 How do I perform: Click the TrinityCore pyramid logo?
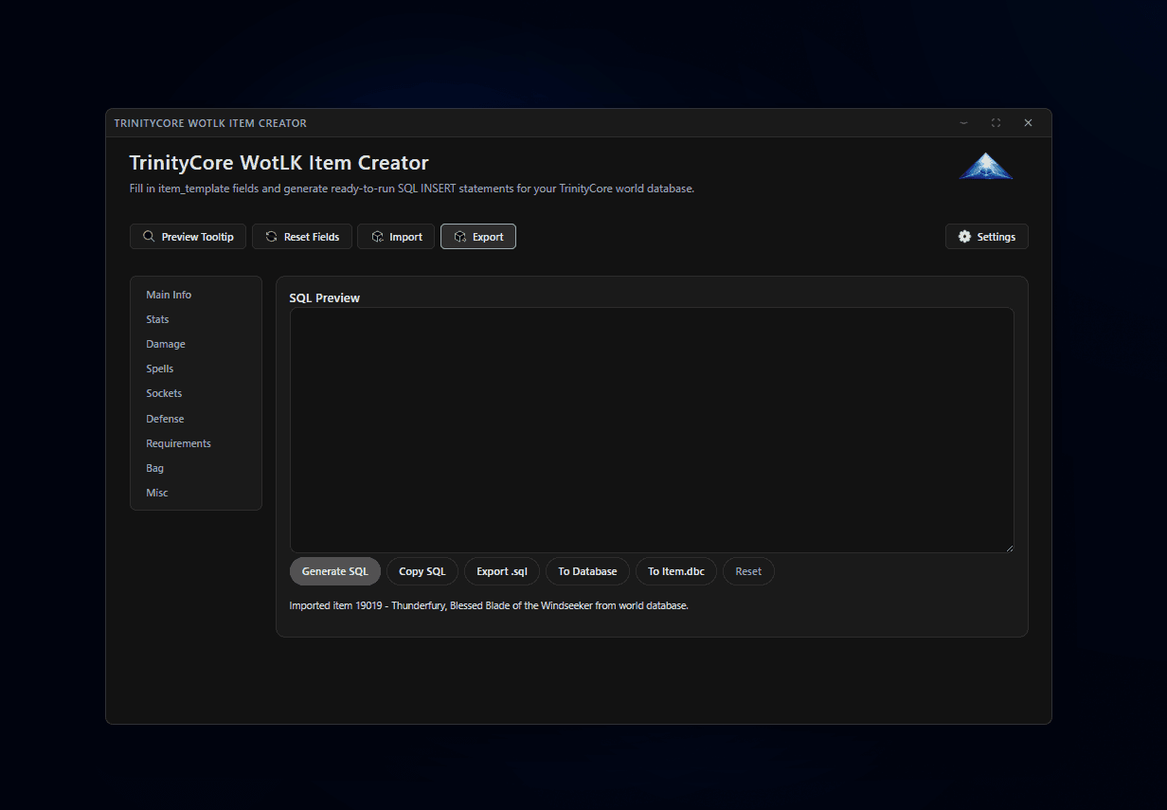(986, 166)
